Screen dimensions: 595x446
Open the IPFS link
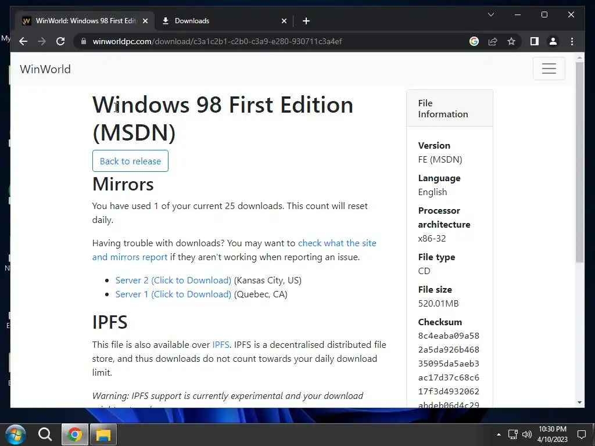[220, 345]
